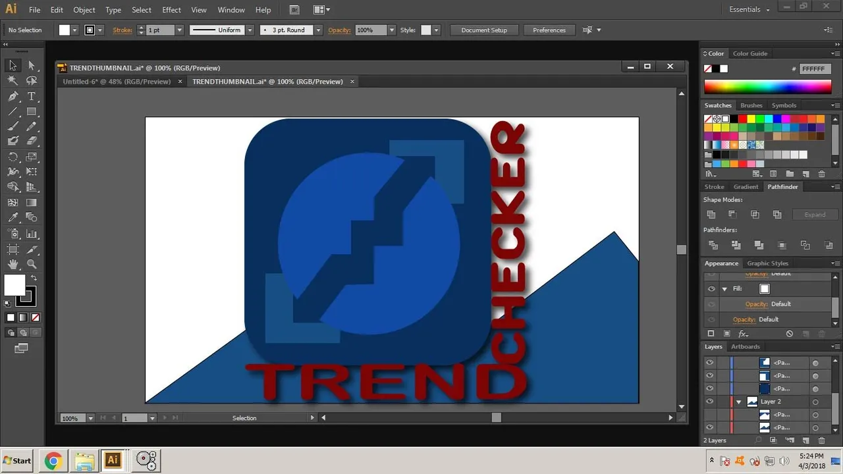Click Minus Front shape mode icon
The height and width of the screenshot is (474, 843).
[732, 215]
